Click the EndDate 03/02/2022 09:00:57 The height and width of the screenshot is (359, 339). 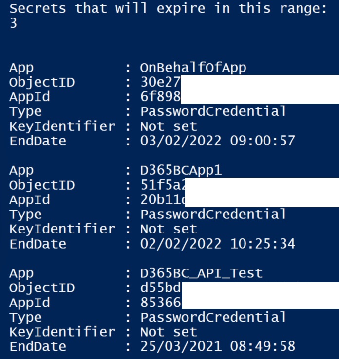[217, 141]
